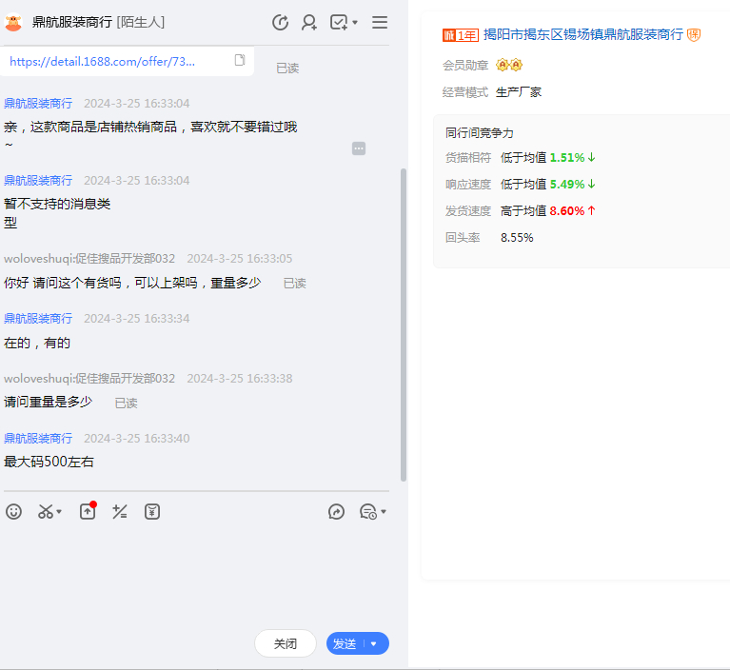Add contact with person-plus icon
The width and height of the screenshot is (730, 670).
(x=309, y=22)
